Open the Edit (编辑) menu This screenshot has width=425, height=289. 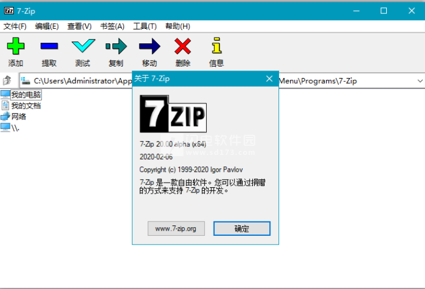(47, 26)
